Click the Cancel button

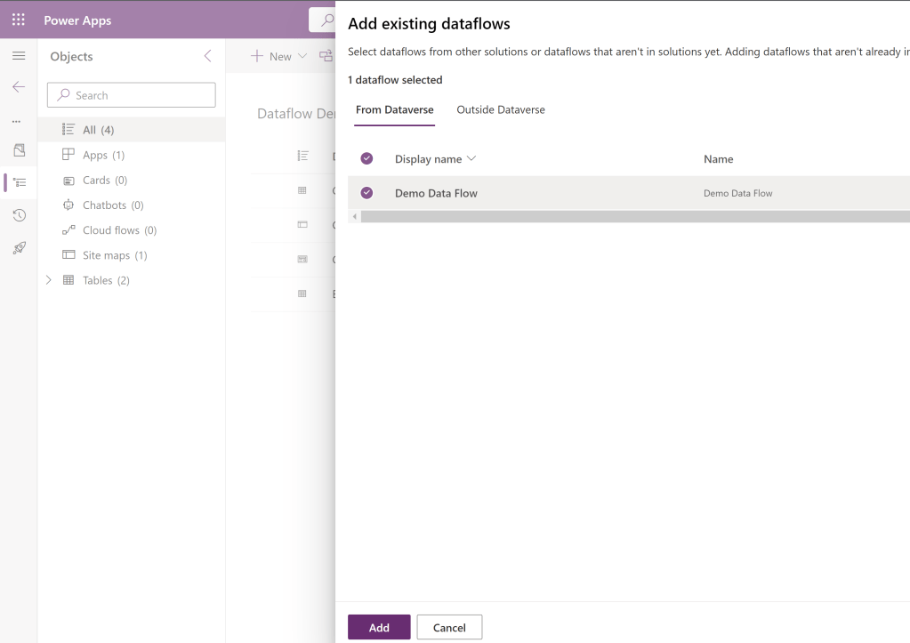(x=449, y=627)
